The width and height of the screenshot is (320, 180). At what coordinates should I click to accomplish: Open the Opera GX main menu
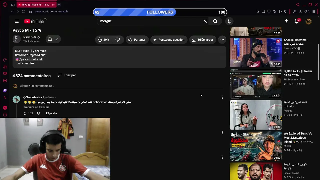(x=5, y=5)
